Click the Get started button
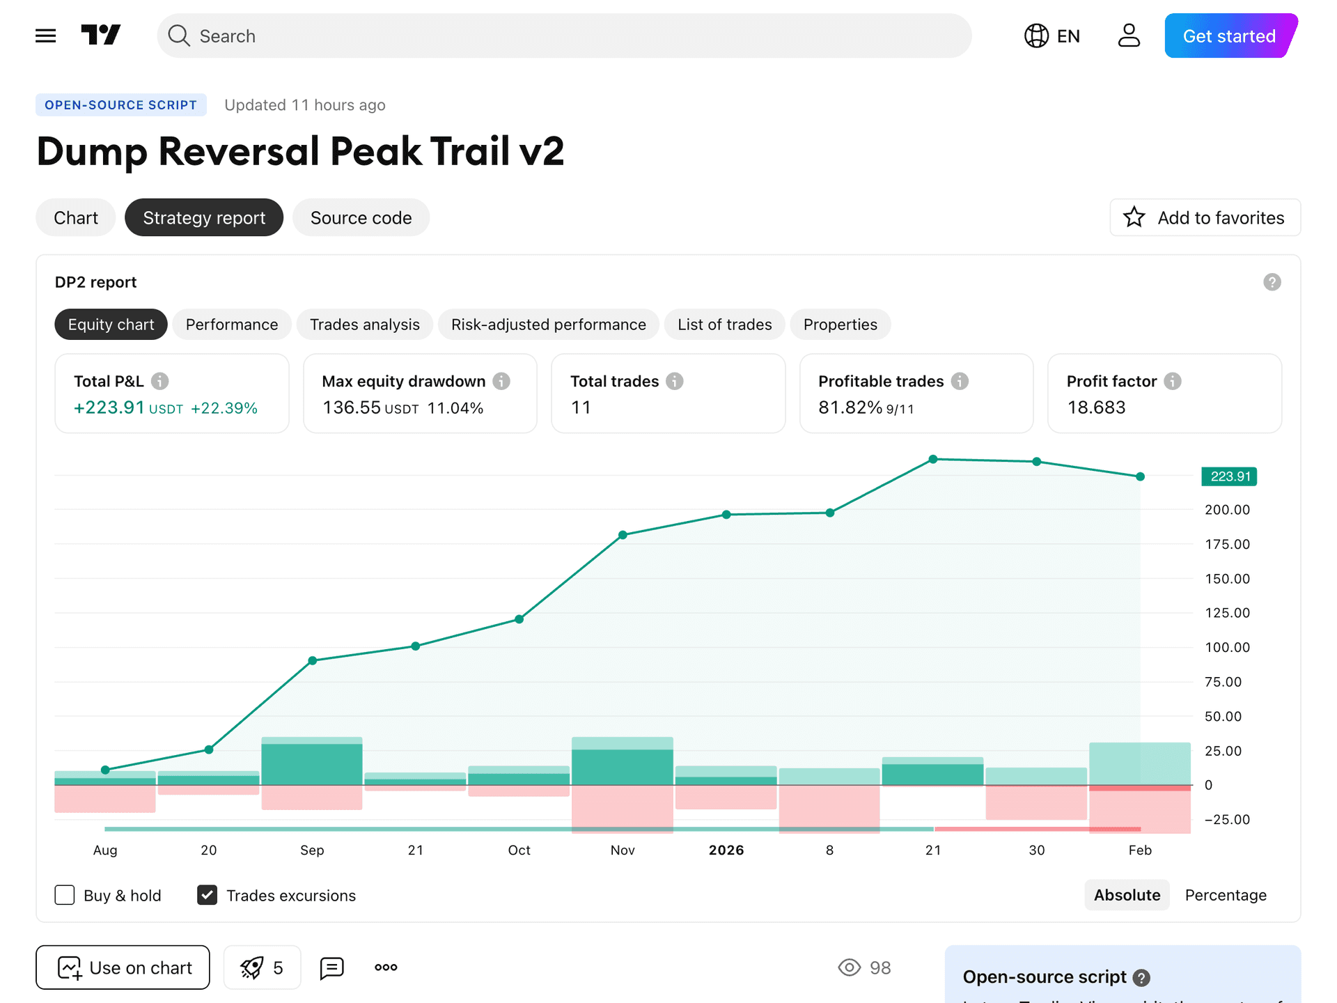 (x=1228, y=36)
